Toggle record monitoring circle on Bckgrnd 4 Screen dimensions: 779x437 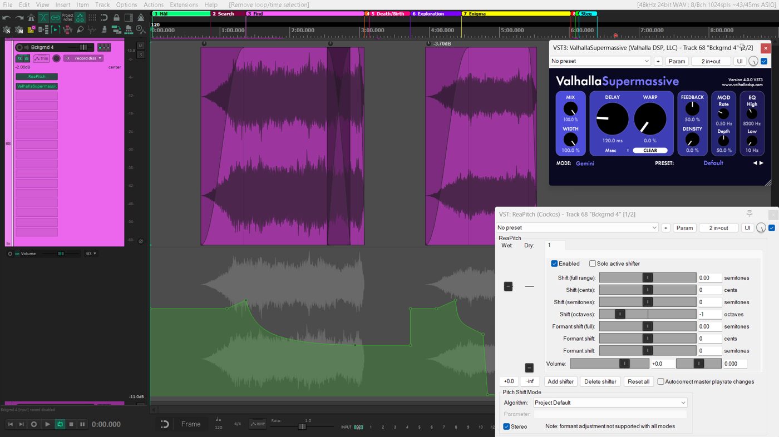[56, 58]
